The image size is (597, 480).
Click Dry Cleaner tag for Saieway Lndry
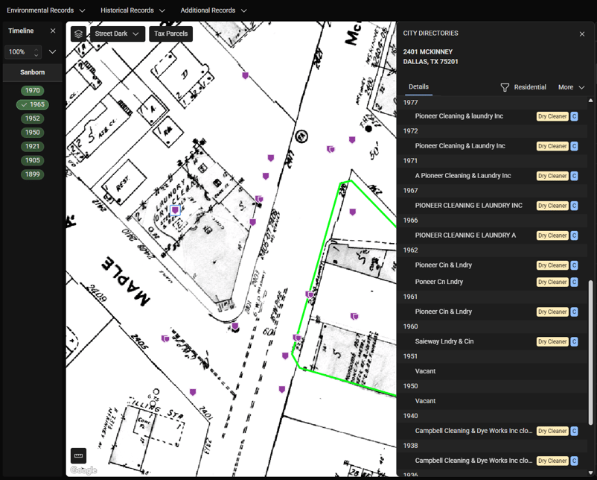[x=552, y=341]
